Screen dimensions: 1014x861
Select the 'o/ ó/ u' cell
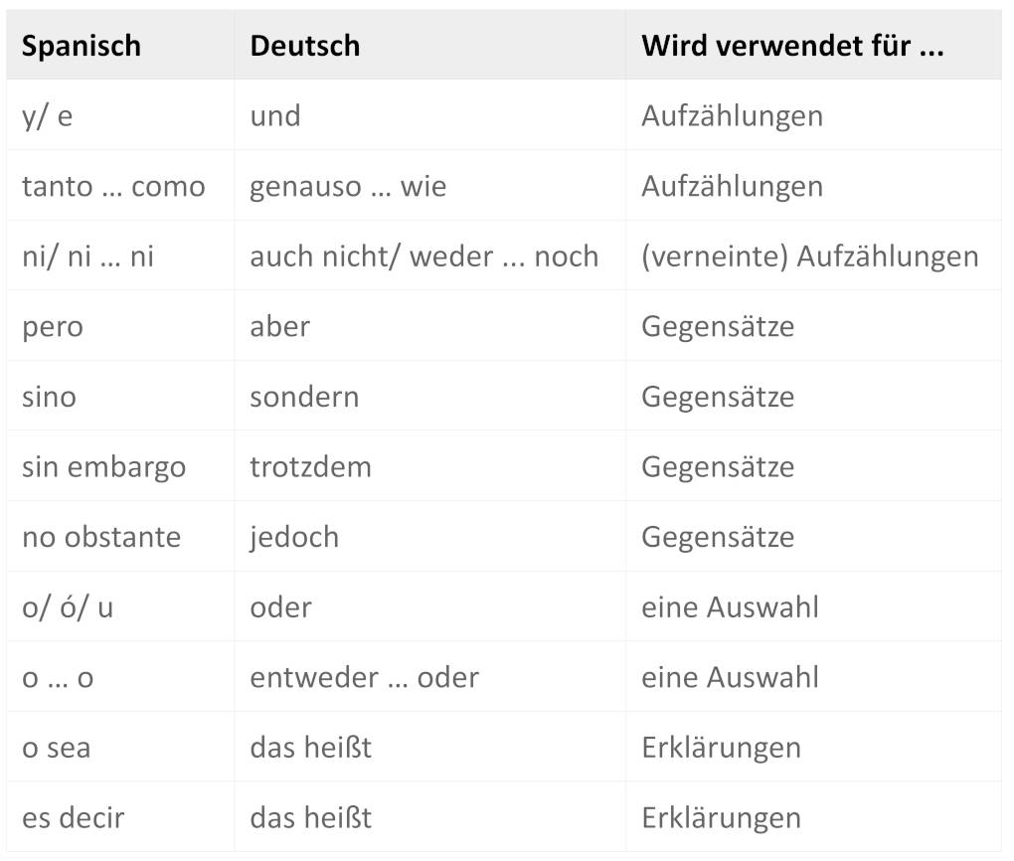coord(68,607)
